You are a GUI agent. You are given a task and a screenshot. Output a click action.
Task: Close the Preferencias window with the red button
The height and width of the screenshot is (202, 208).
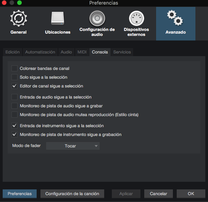point(4,3)
